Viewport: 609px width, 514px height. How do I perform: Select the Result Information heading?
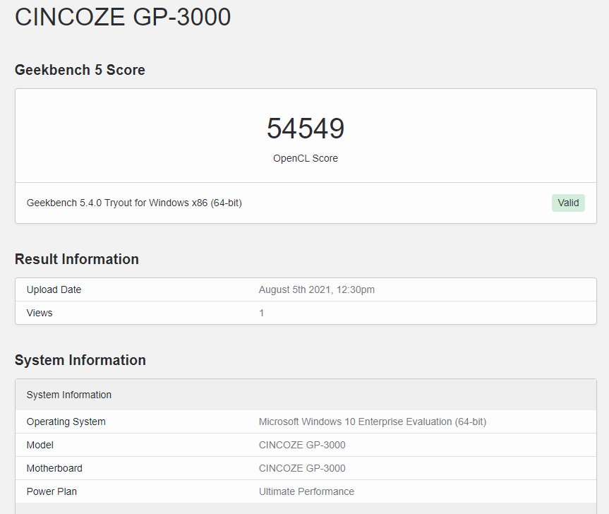point(77,259)
